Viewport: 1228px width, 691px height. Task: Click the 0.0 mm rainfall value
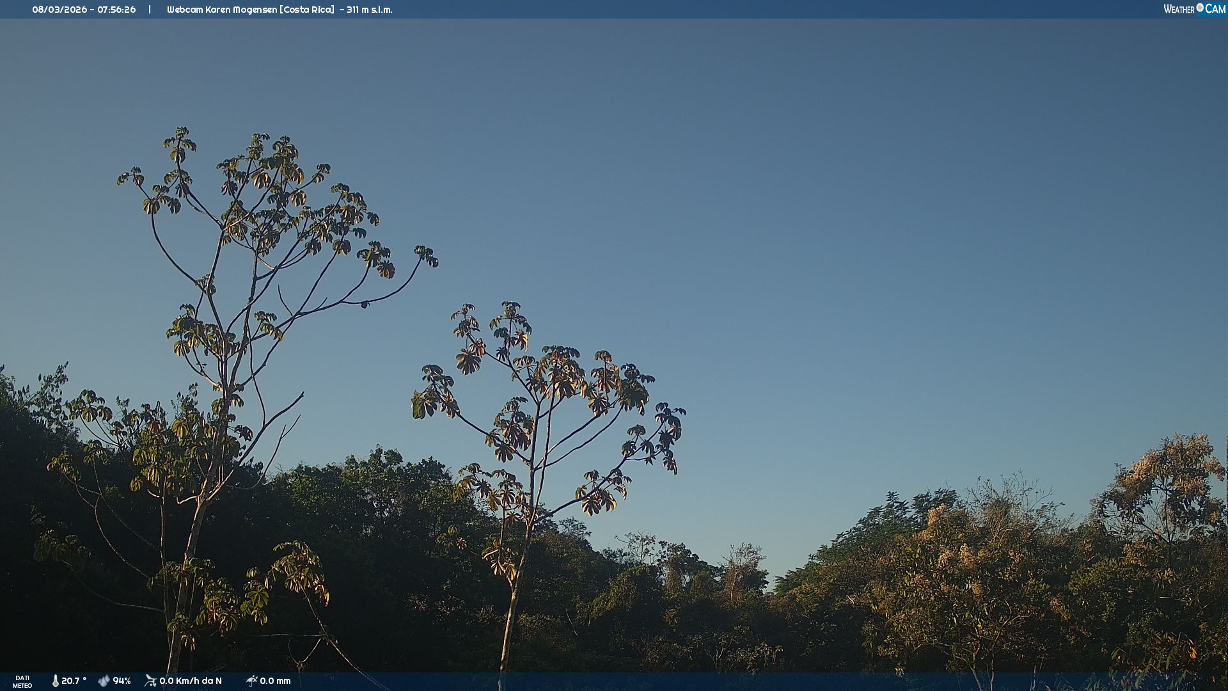tap(275, 681)
